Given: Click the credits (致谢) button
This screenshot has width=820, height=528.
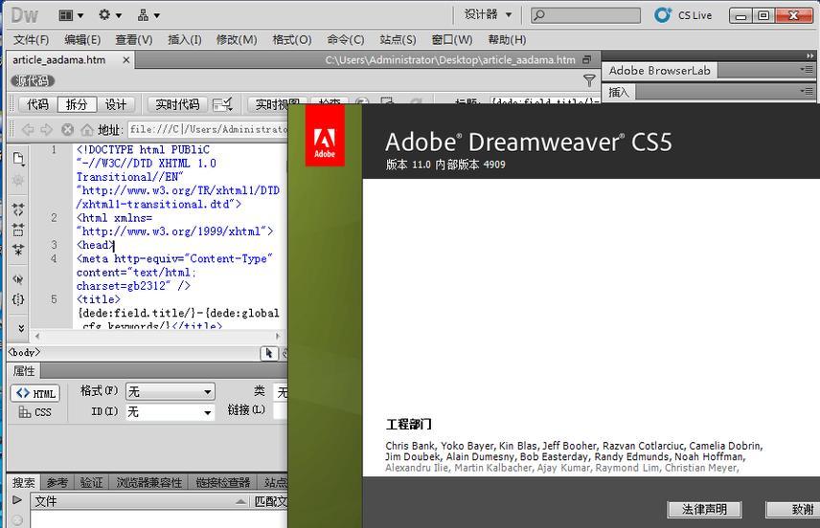Looking at the screenshot, I should coord(793,509).
